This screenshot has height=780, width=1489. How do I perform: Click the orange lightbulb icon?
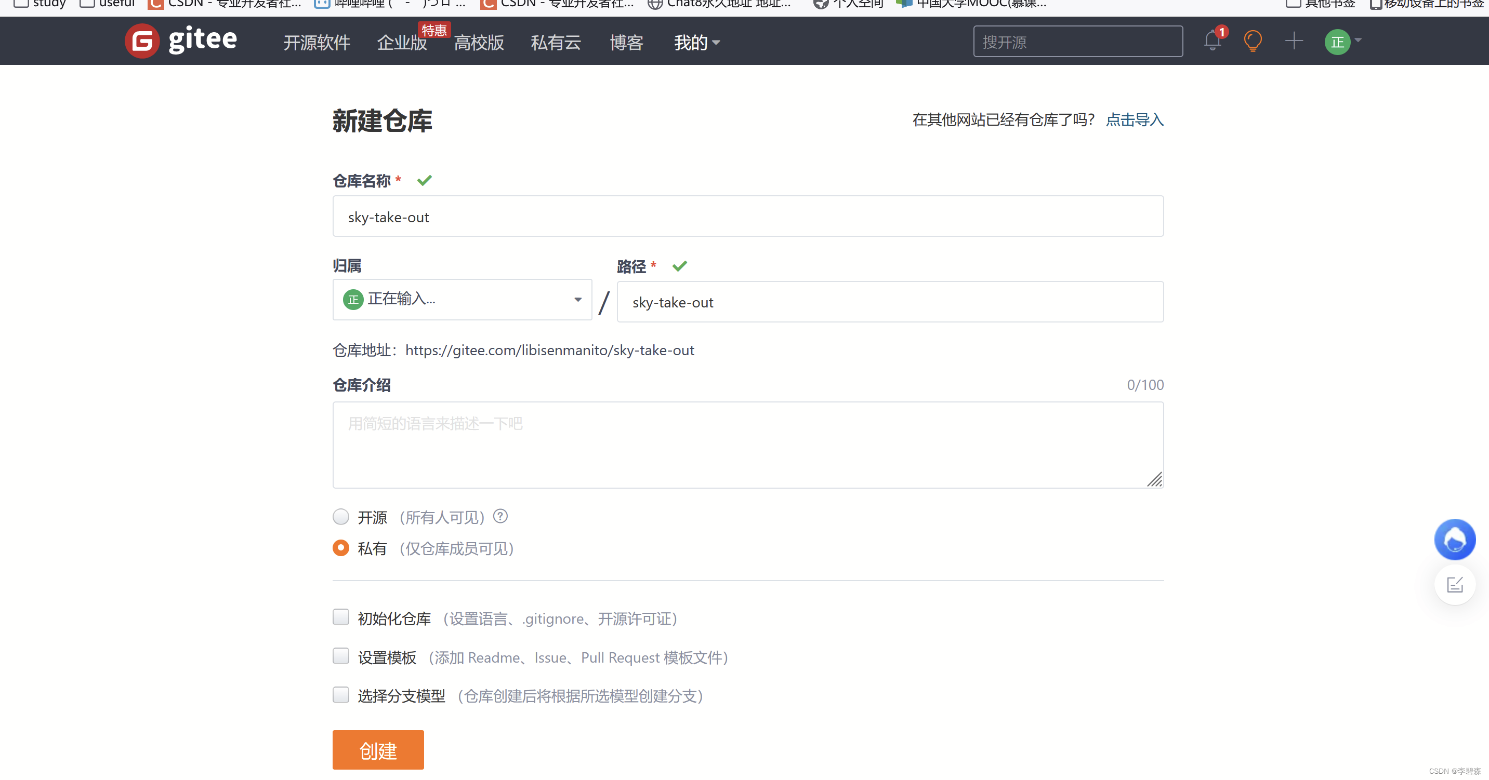coord(1253,41)
